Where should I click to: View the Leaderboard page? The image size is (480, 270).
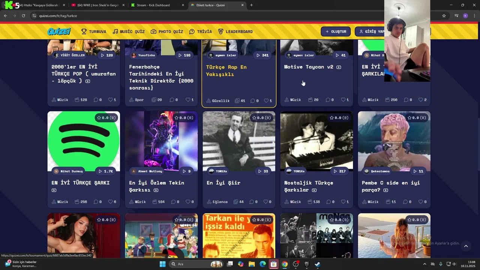235,31
